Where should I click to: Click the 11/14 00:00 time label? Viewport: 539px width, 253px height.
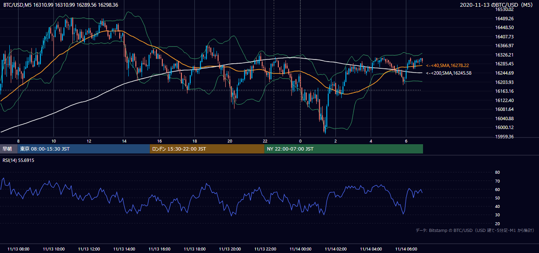coord(300,249)
